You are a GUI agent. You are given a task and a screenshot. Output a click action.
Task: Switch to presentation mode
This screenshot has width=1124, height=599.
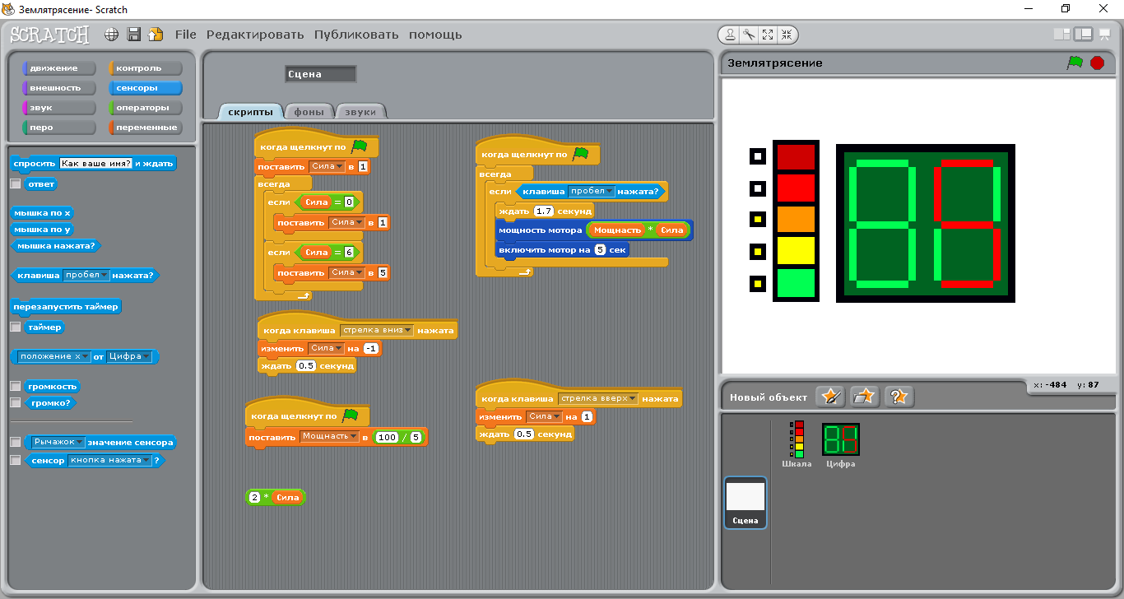1105,35
